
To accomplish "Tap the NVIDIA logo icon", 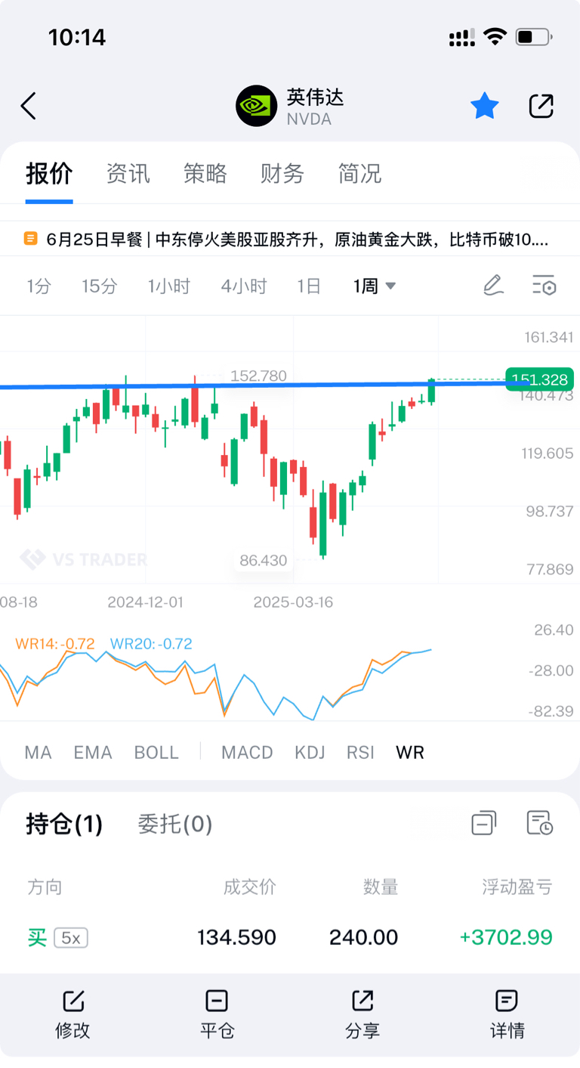I will pos(257,106).
